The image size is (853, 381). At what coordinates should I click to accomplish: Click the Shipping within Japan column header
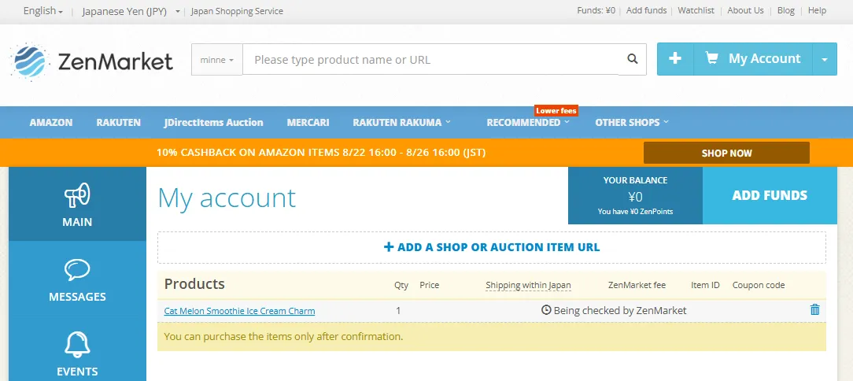[x=528, y=285]
